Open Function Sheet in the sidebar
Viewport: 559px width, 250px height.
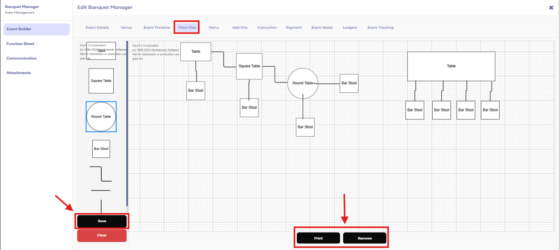[x=20, y=44]
